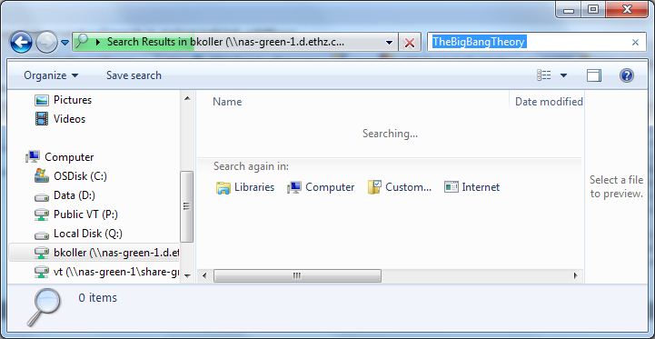Screen dimensions: 655x339
Task: Click horizontal scrollbar left arrow
Action: pyautogui.click(x=204, y=275)
